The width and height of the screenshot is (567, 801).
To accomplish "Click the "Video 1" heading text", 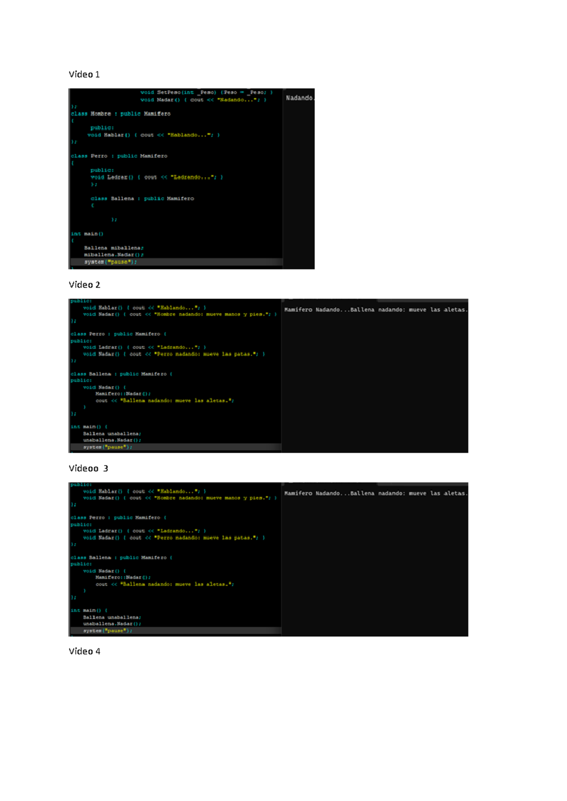I will pyautogui.click(x=84, y=75).
